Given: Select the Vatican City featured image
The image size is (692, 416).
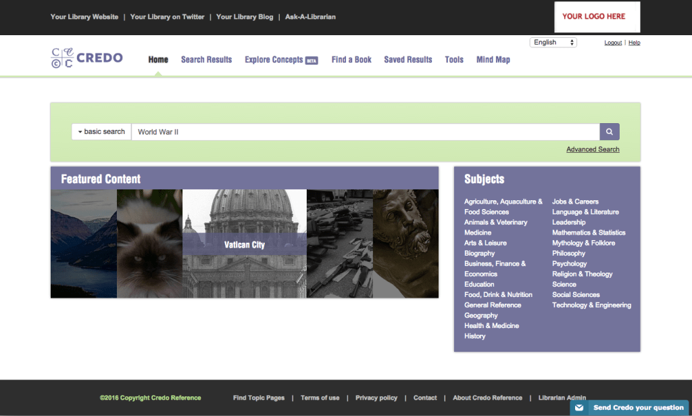Looking at the screenshot, I should click(244, 244).
